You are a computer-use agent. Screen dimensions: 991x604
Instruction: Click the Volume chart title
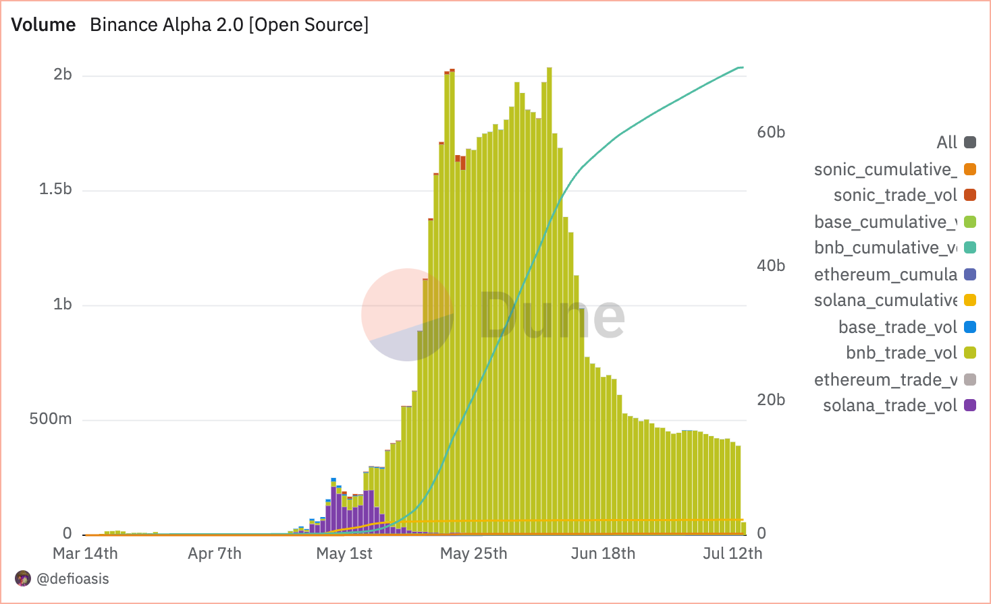pyautogui.click(x=43, y=25)
